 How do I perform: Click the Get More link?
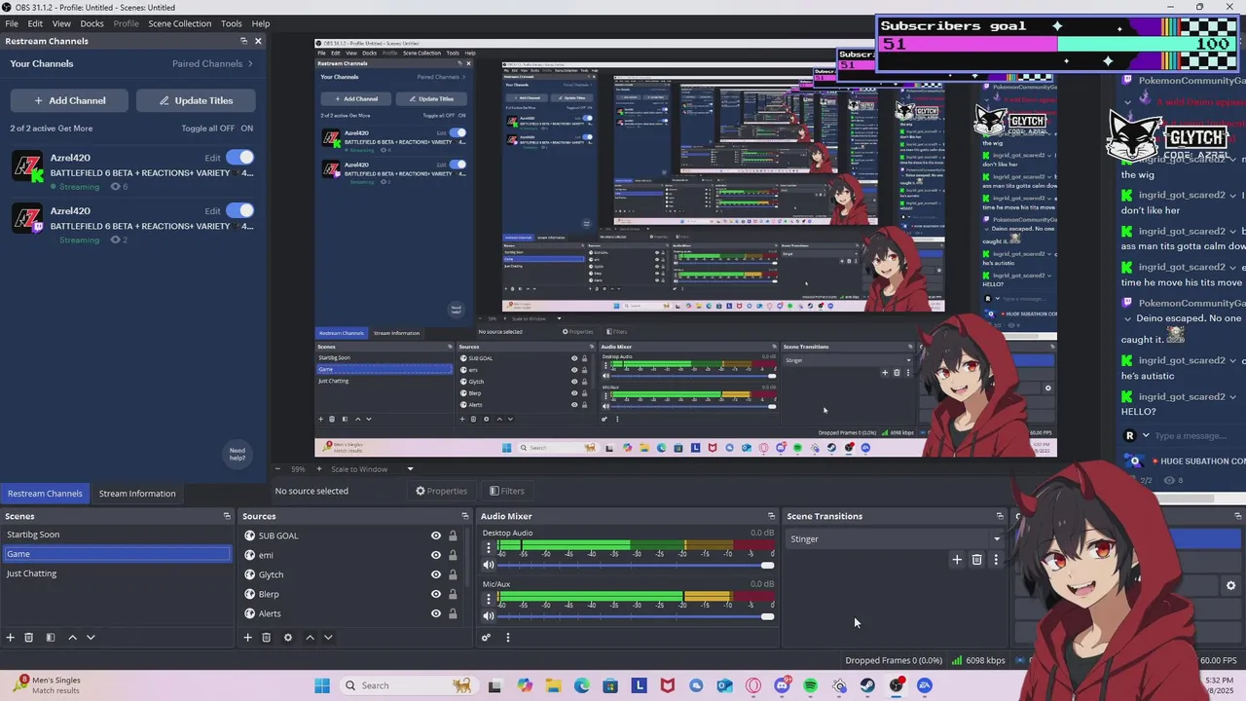coord(75,129)
